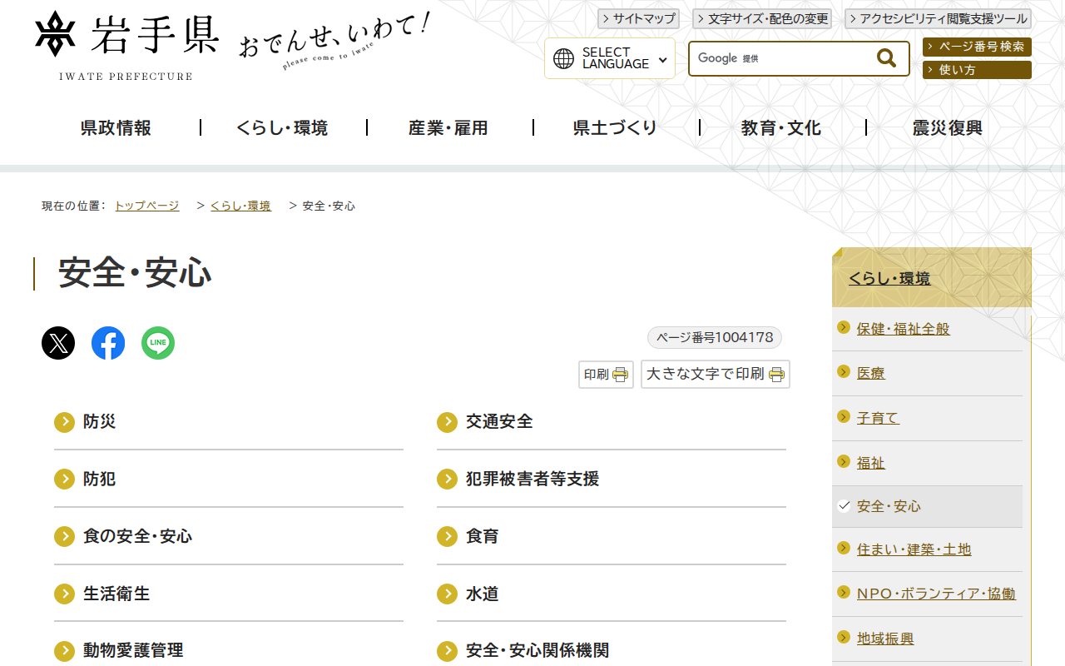This screenshot has width=1065, height=666.
Task: Share page on X (Twitter)
Action: point(58,343)
